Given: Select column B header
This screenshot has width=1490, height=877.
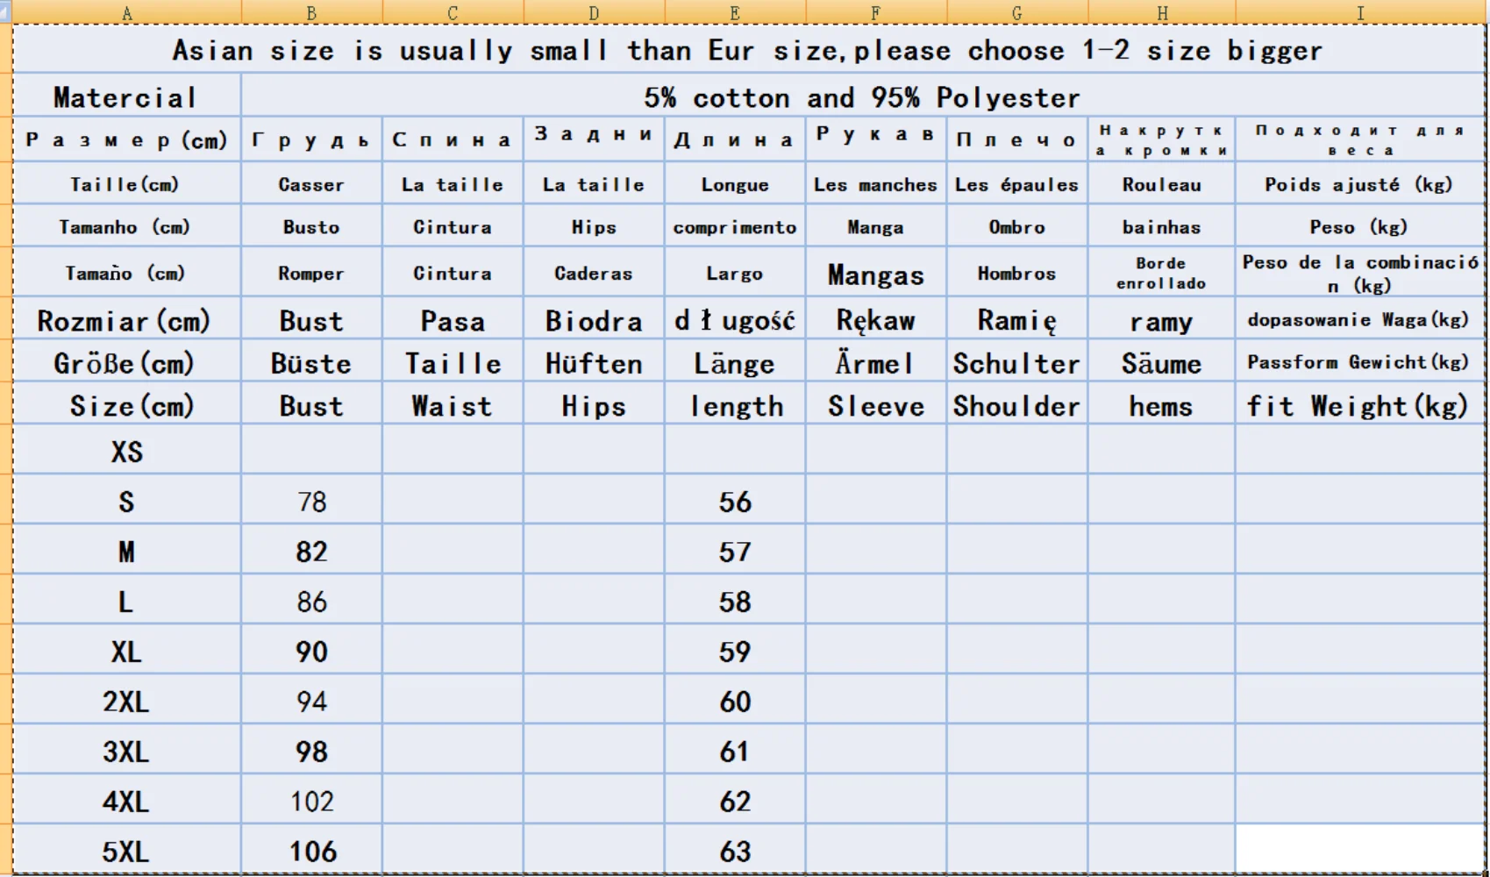Looking at the screenshot, I should pyautogui.click(x=311, y=12).
